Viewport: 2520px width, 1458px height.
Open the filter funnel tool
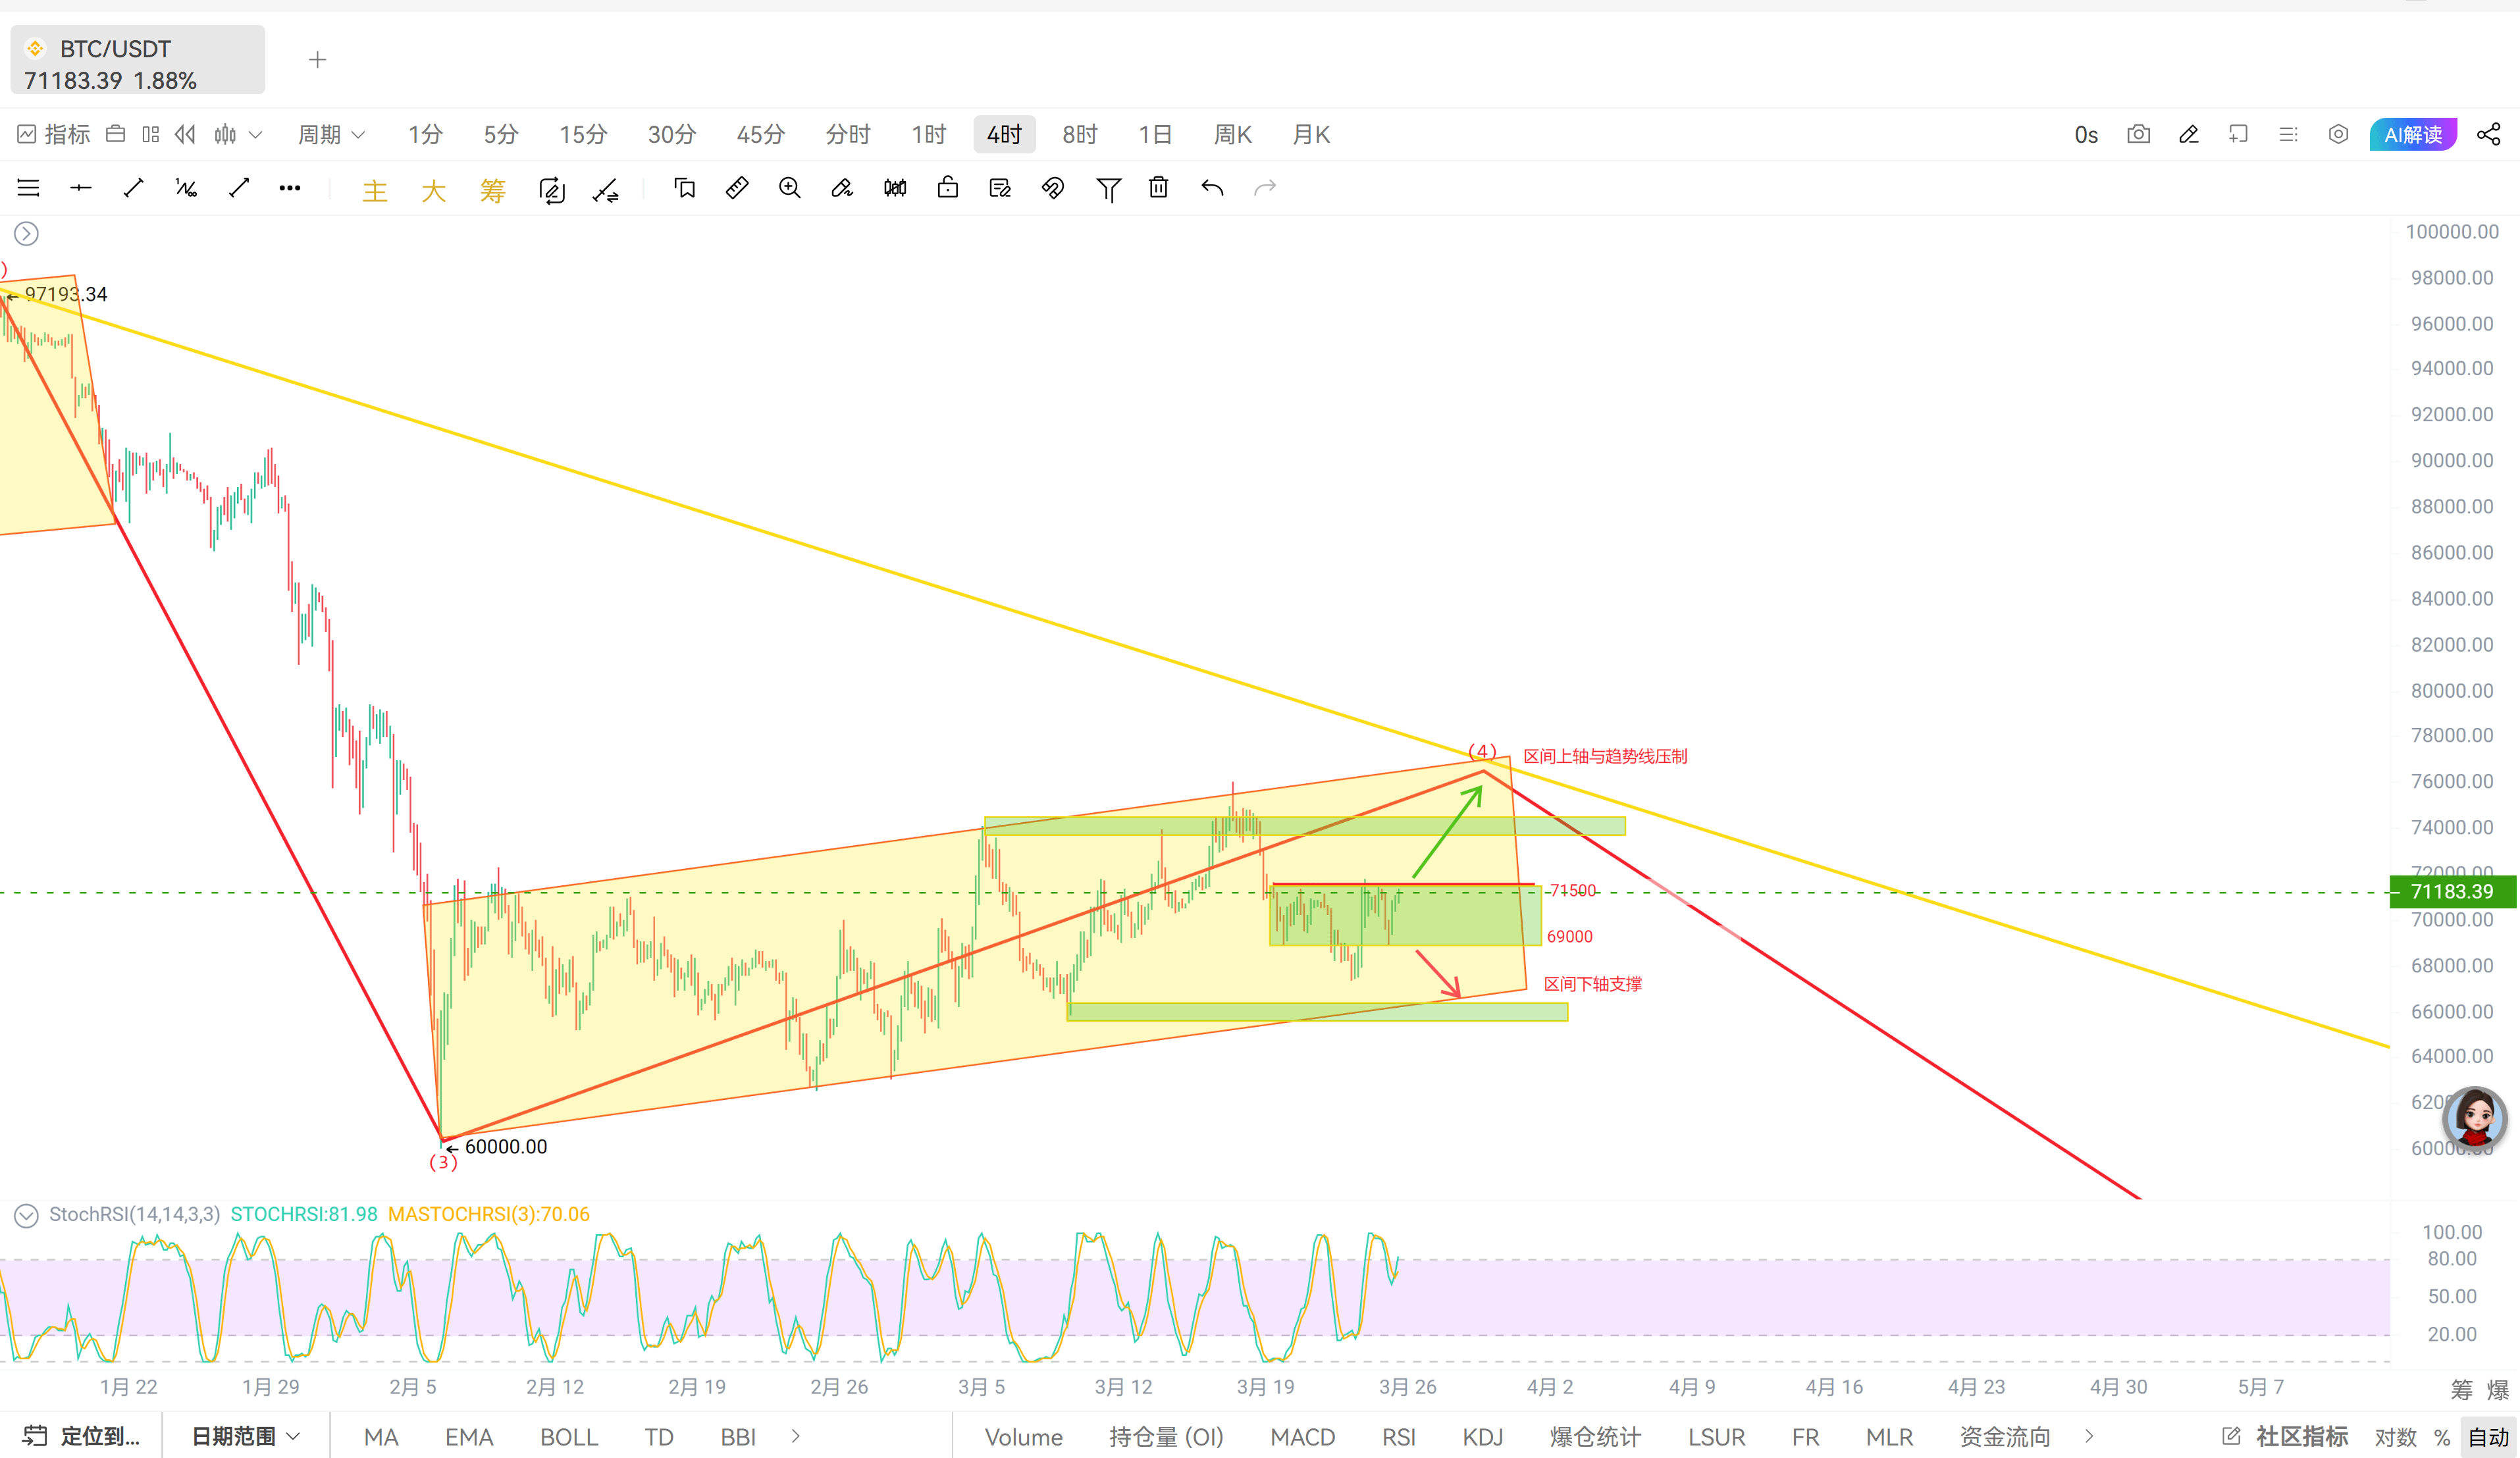(x=1107, y=189)
